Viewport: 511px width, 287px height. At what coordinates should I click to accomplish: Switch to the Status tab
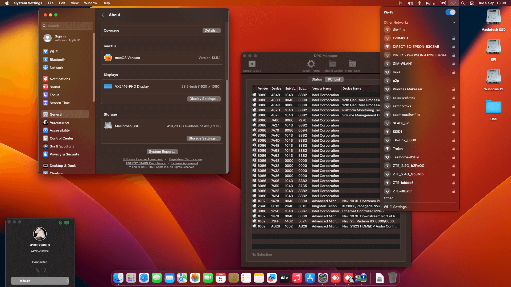317,79
